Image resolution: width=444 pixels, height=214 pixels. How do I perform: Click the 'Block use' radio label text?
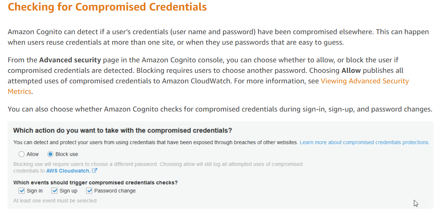coord(67,154)
